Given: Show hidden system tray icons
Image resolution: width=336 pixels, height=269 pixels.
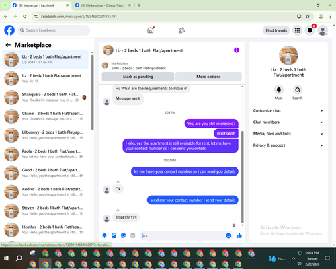Looking at the screenshot, I should pos(293,258).
